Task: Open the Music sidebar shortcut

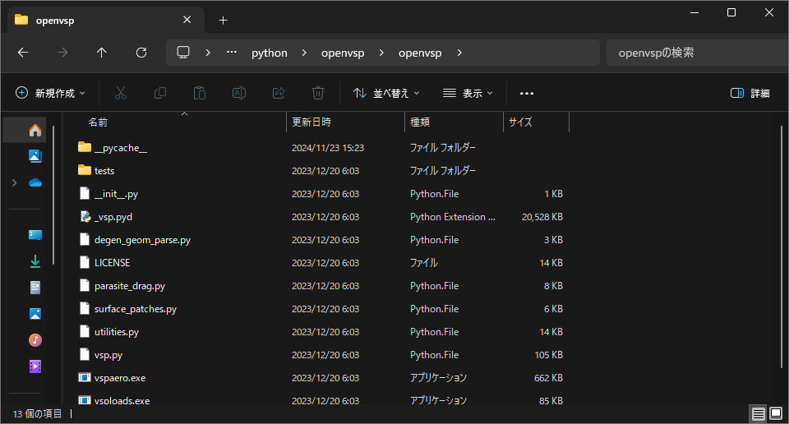Action: coord(35,340)
